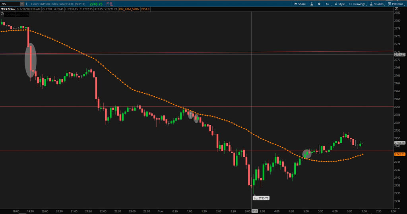Click the 2771.27 price bubble on the price axis
Screen dimensions: 407x214
(400, 54)
